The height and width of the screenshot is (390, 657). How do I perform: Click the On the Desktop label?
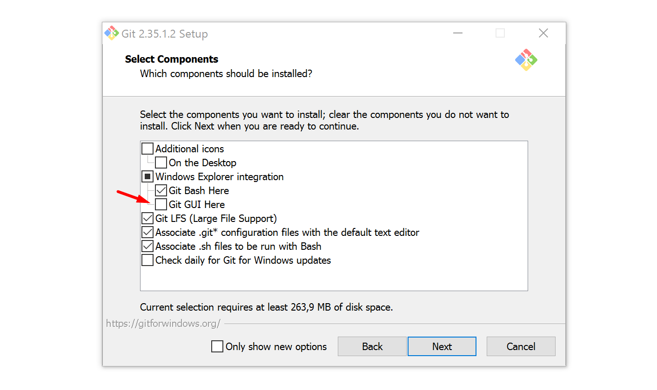(203, 163)
